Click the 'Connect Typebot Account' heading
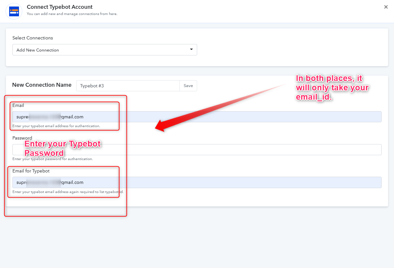 tap(60, 7)
